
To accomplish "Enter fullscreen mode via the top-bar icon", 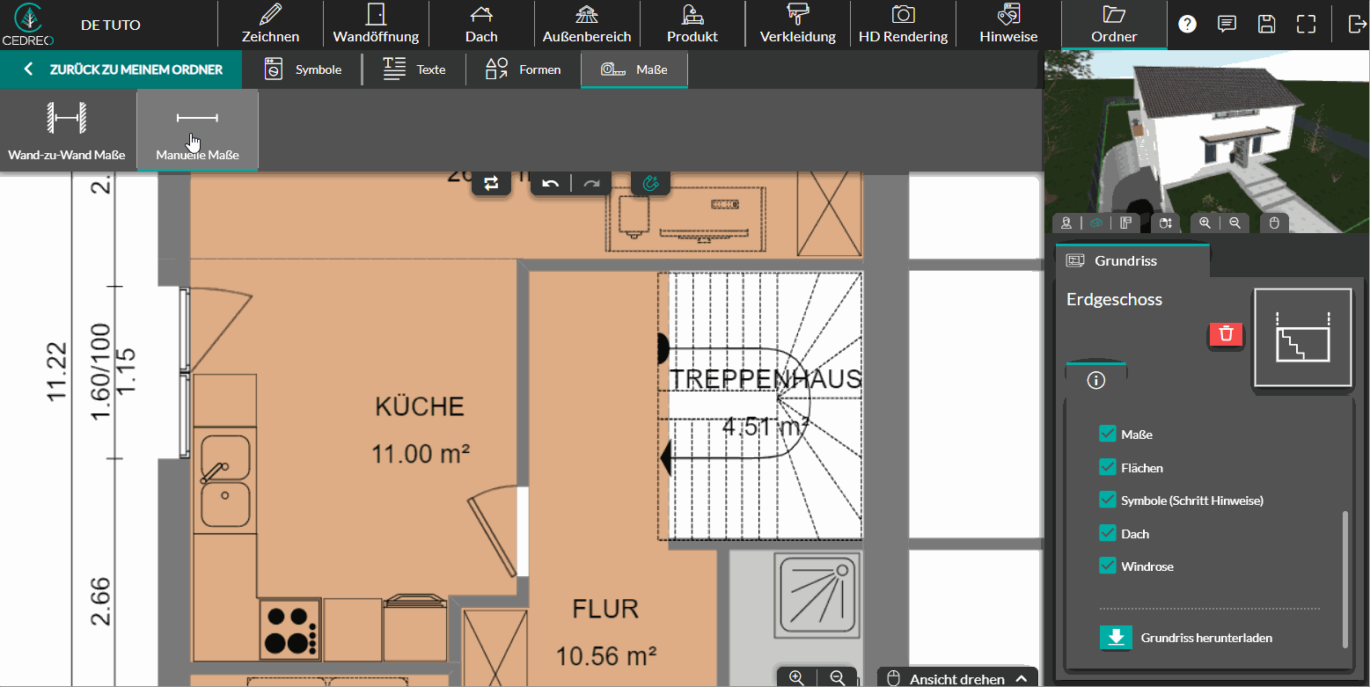I will pyautogui.click(x=1306, y=24).
